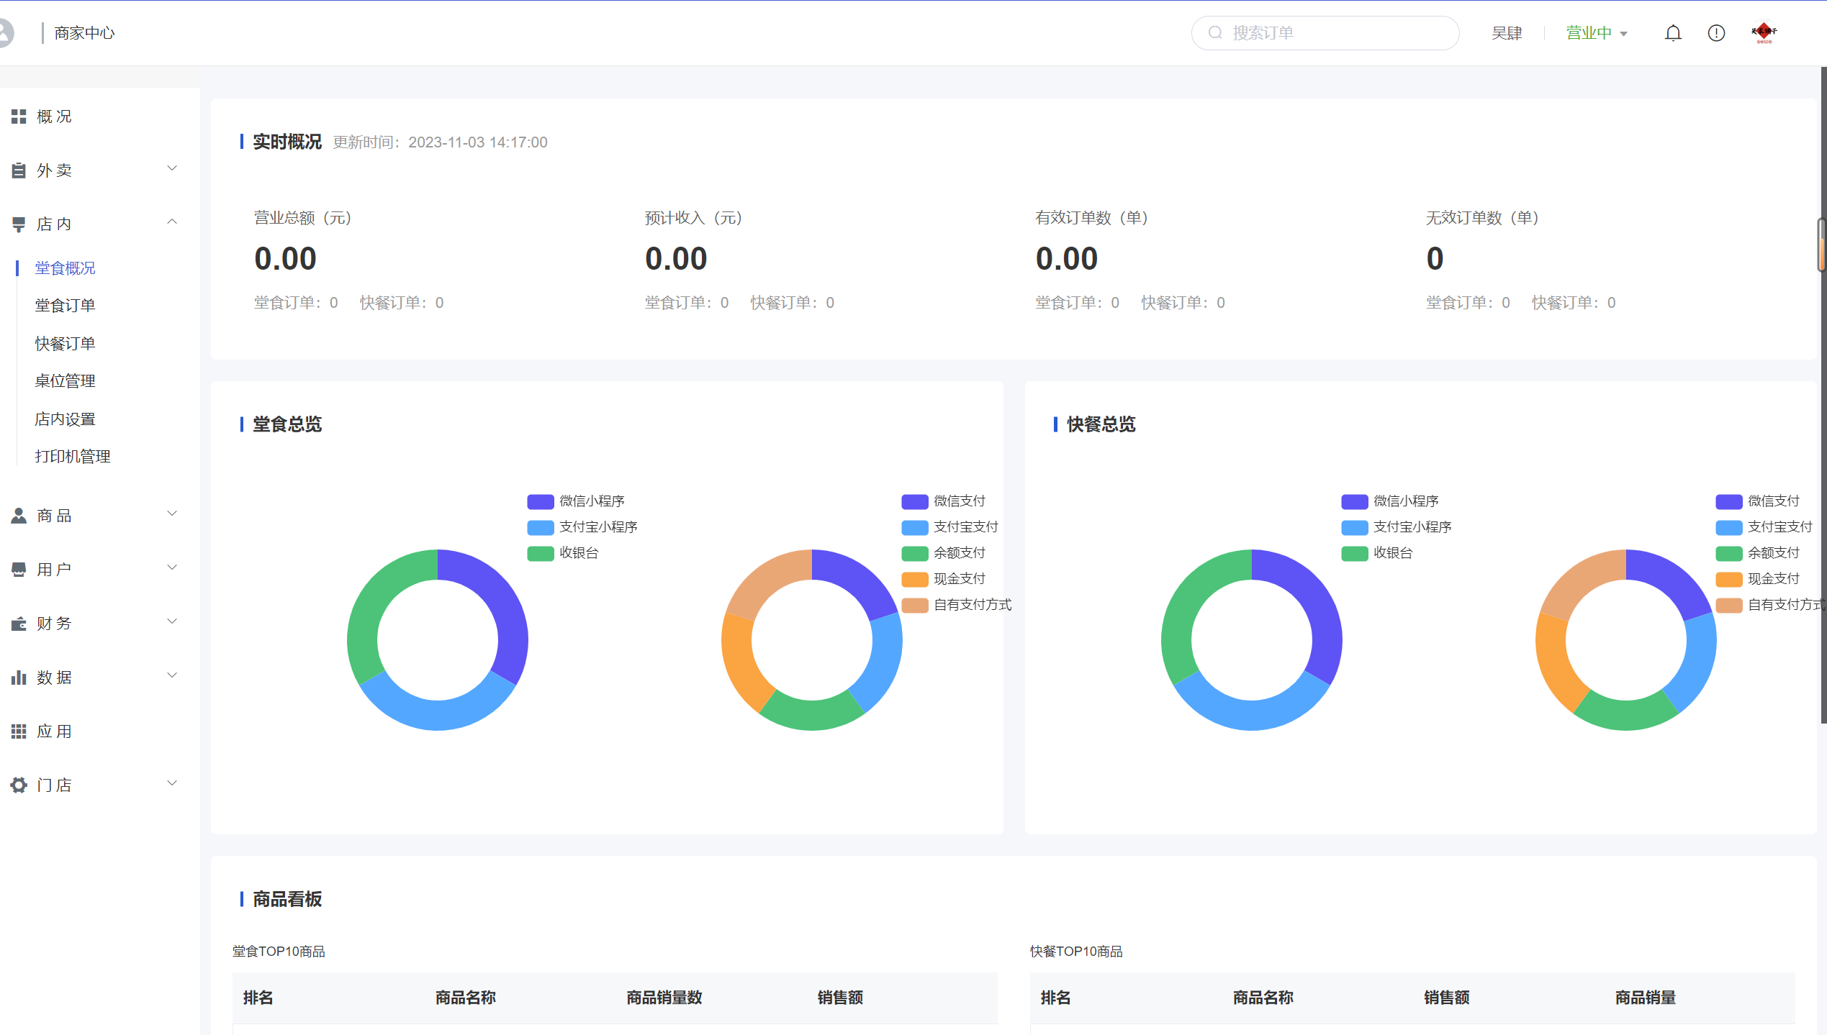Toggle 微信支付 legend in 快餐总览
Screen dimensions: 1827x1035
pyautogui.click(x=1758, y=501)
